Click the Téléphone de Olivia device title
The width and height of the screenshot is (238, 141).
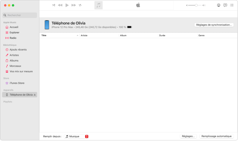click(x=69, y=23)
